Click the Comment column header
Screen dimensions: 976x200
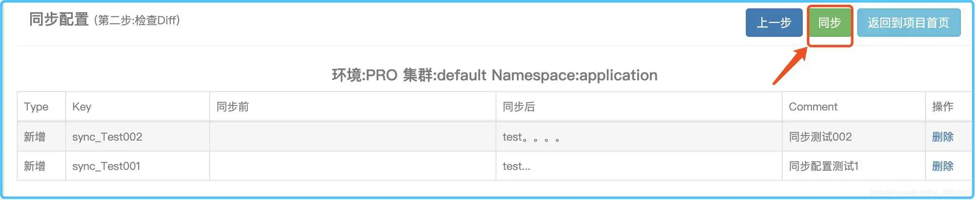pos(813,107)
